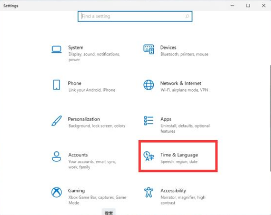Image resolution: width=271 pixels, height=215 pixels.
Task: Open the System laptop icon
Action: (57, 49)
